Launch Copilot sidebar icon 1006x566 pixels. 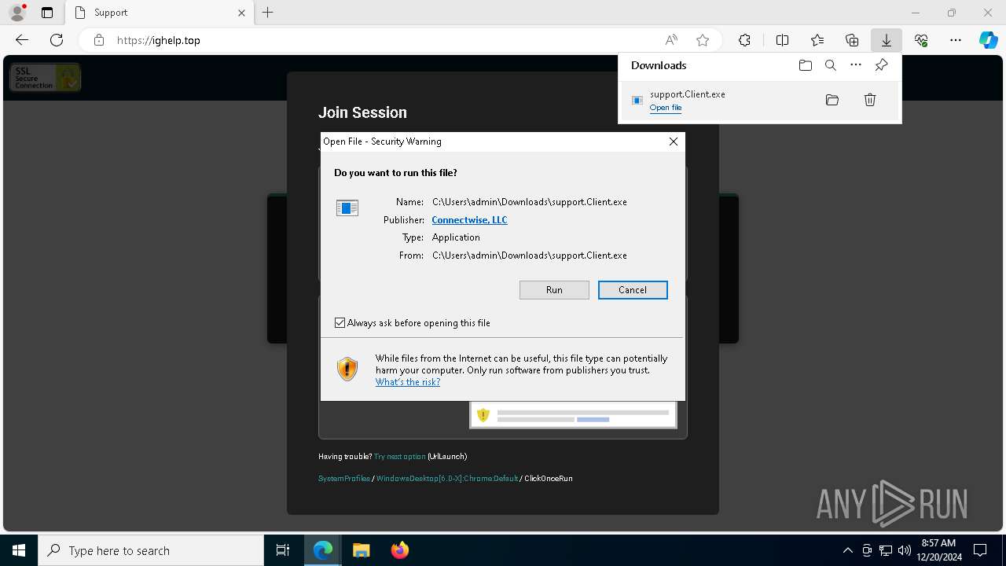pos(989,40)
